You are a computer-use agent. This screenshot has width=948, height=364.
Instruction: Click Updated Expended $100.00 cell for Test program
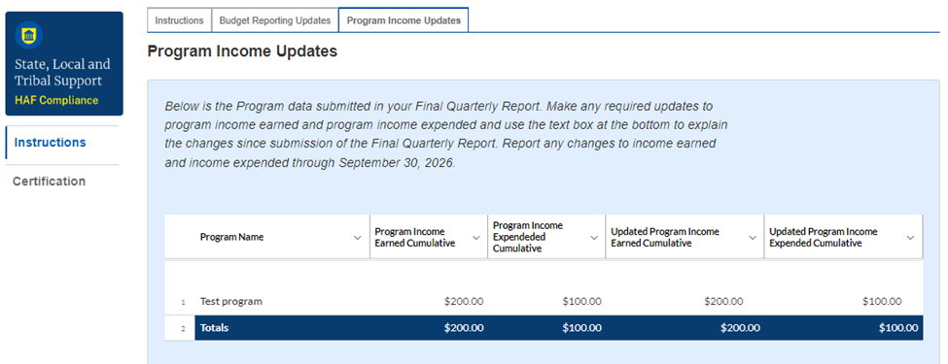coord(843,301)
